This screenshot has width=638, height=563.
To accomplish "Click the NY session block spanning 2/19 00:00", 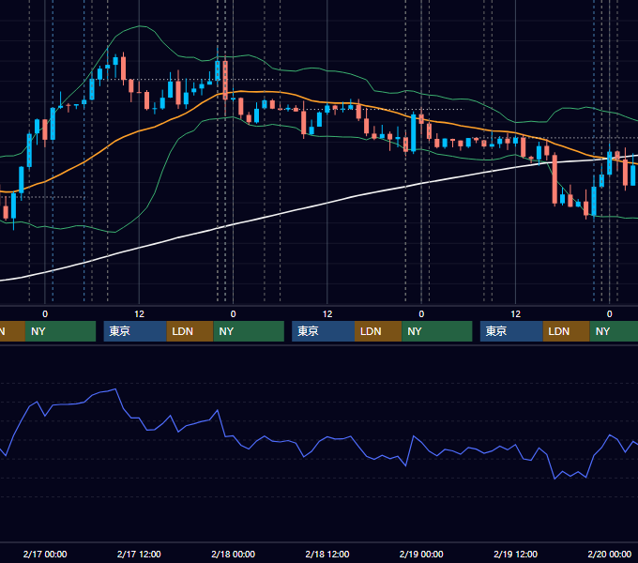I will click(x=437, y=331).
